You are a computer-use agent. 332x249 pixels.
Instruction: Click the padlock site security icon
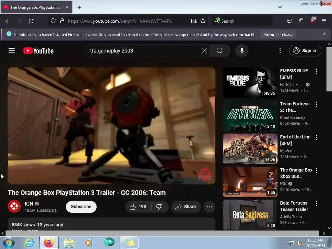[62, 21]
